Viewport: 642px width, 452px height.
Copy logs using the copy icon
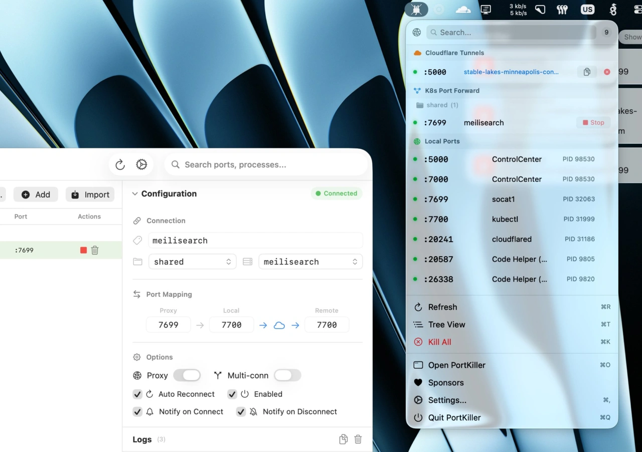tap(343, 439)
